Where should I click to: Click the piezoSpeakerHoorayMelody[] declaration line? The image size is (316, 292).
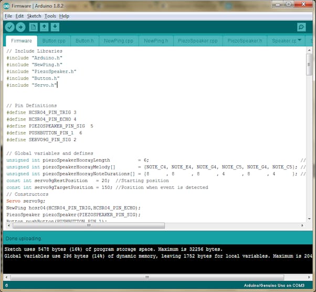(x=152, y=167)
